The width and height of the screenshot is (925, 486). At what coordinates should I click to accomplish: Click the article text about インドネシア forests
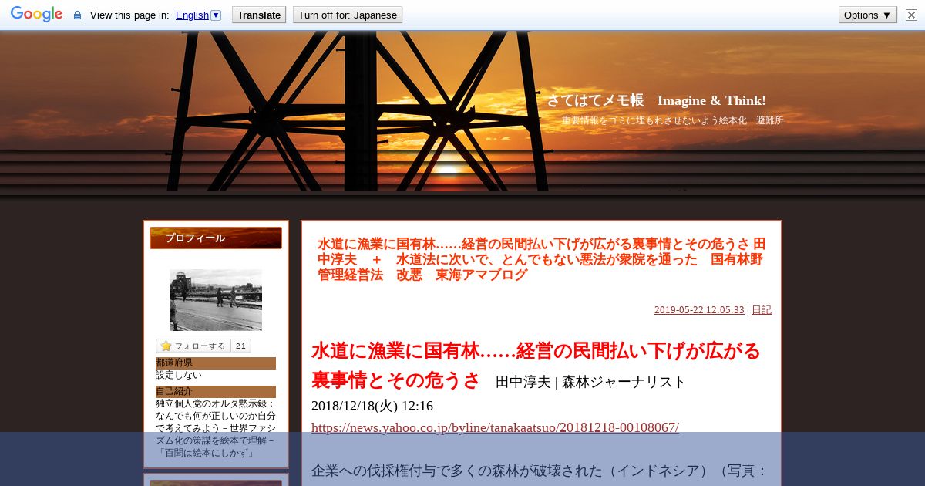point(540,471)
